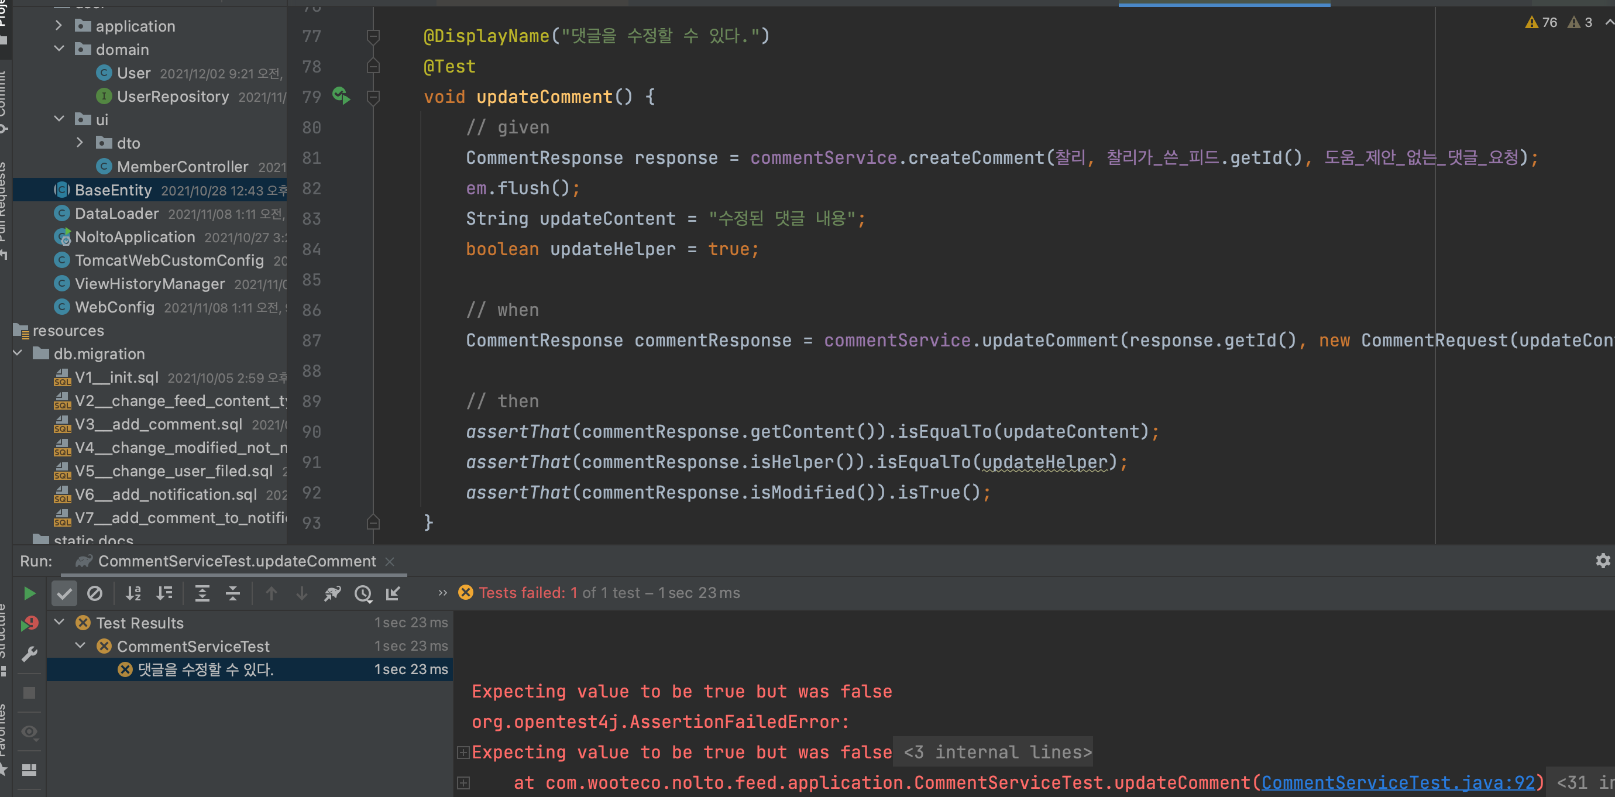1615x797 pixels.
Task: Rerun the test with green play button
Action: (29, 593)
